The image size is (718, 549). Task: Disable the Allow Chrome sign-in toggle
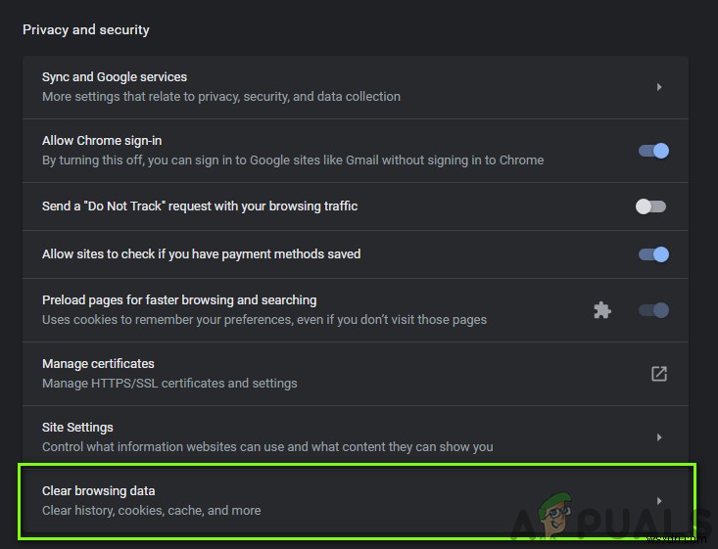click(x=653, y=151)
